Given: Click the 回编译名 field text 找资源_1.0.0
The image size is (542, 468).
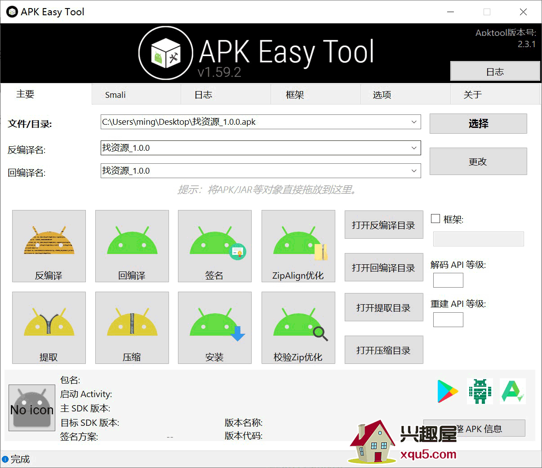Looking at the screenshot, I should (126, 171).
